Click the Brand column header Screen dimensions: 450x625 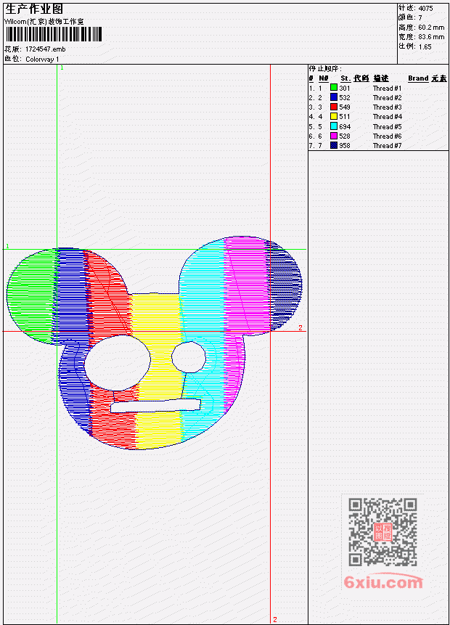click(x=418, y=78)
